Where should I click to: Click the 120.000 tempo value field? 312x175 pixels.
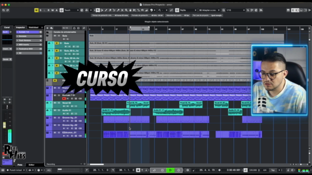[x=253, y=170]
